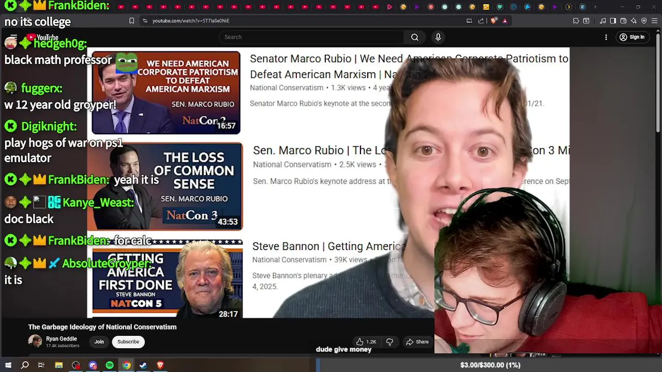Click National Conservatism channel with 2.5K views
Screen dimensions: 662x372
[x=292, y=164]
